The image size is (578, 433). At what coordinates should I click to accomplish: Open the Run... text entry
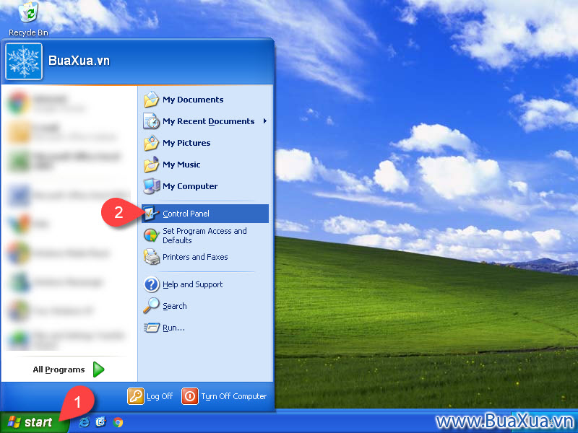(x=173, y=328)
